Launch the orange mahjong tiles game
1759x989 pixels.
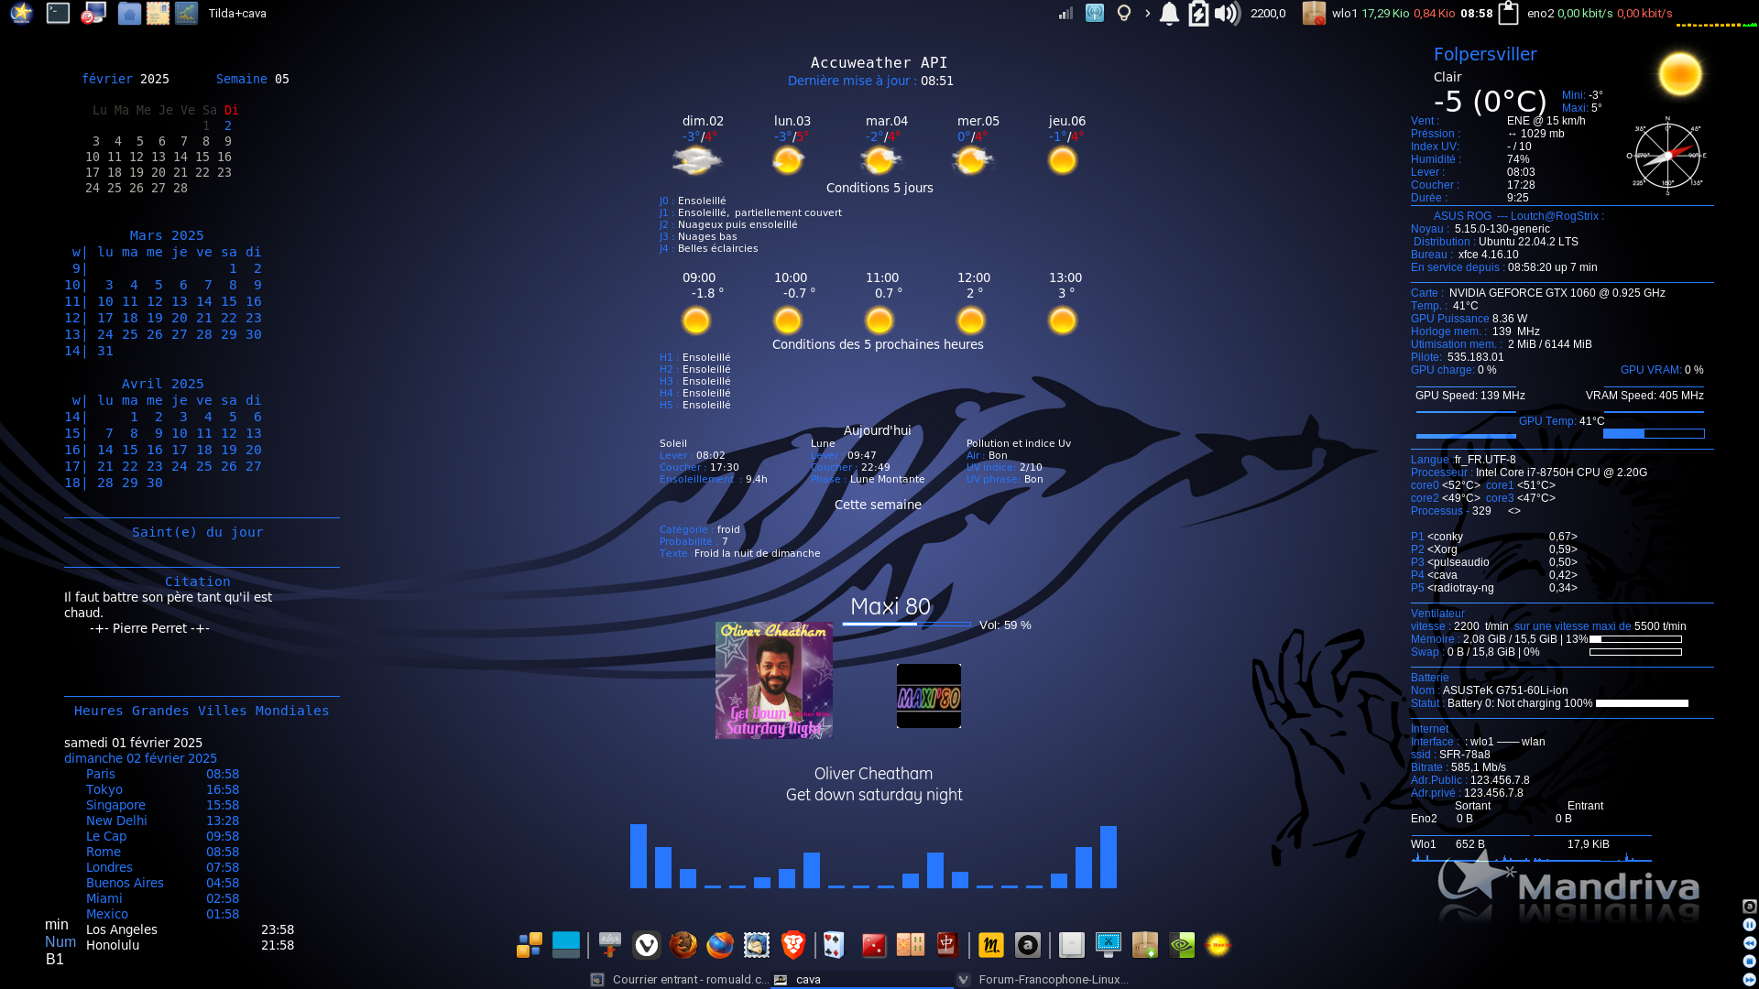click(x=911, y=944)
